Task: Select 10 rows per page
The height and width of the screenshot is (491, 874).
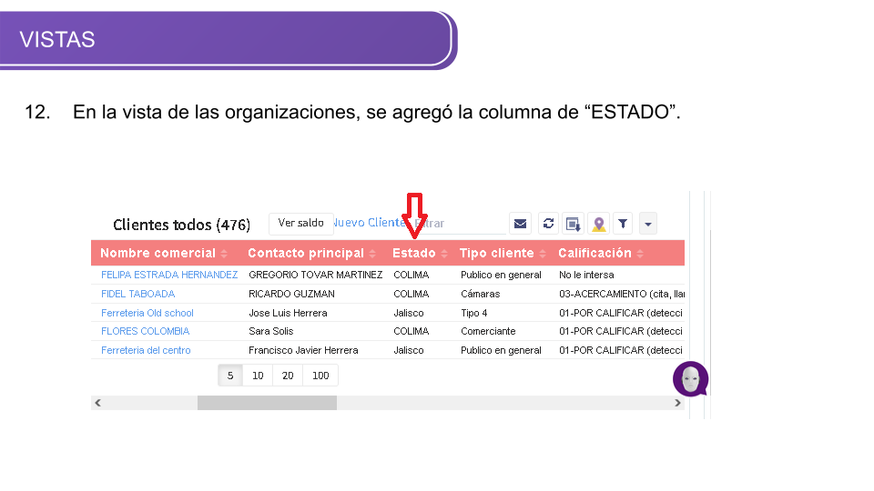Action: click(x=258, y=376)
